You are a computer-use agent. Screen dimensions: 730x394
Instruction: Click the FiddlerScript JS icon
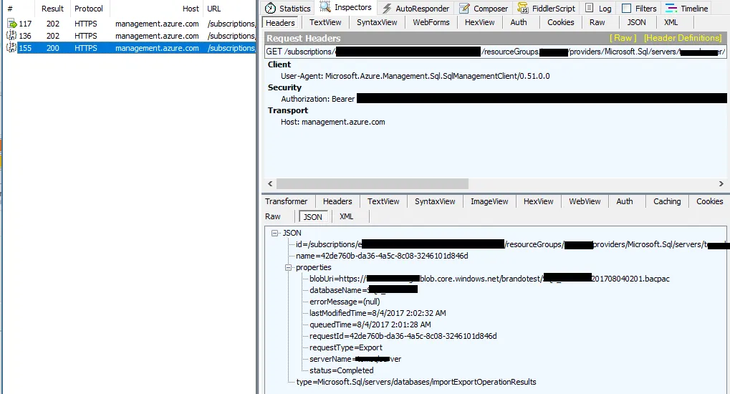click(x=523, y=9)
